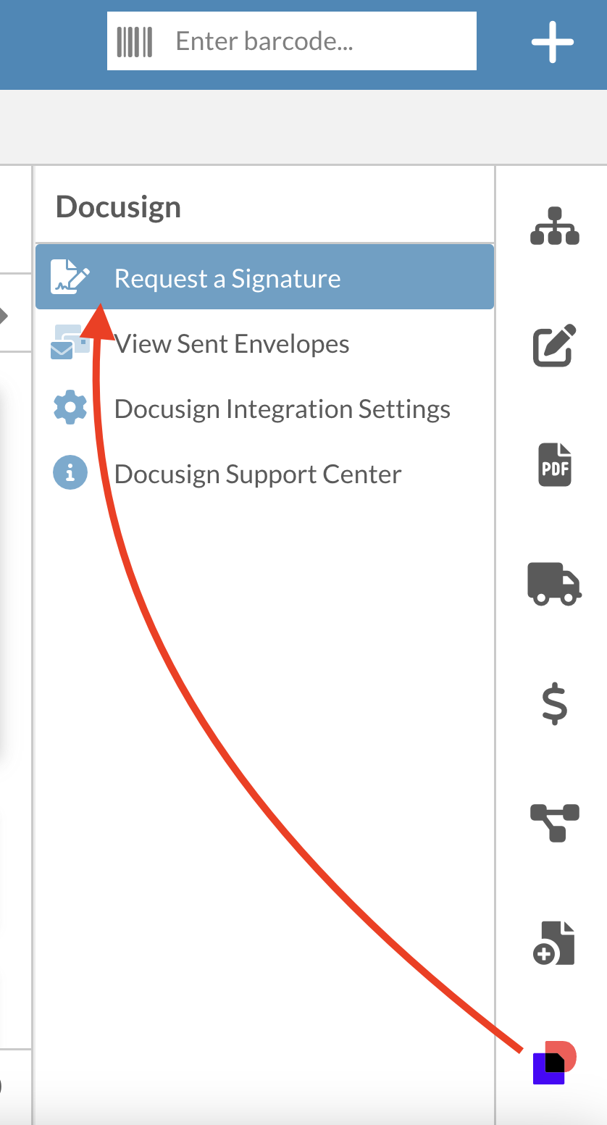Image resolution: width=607 pixels, height=1125 pixels.
Task: Click the document with plus sidebar icon
Action: pos(555,943)
